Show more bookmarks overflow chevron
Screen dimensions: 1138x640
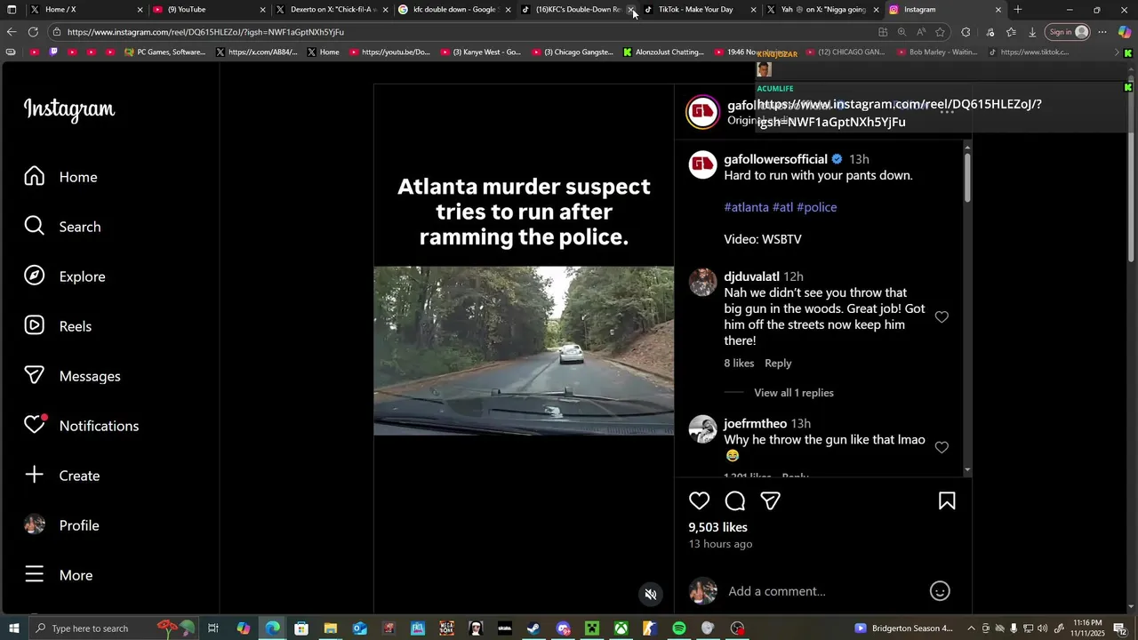[x=1118, y=52]
